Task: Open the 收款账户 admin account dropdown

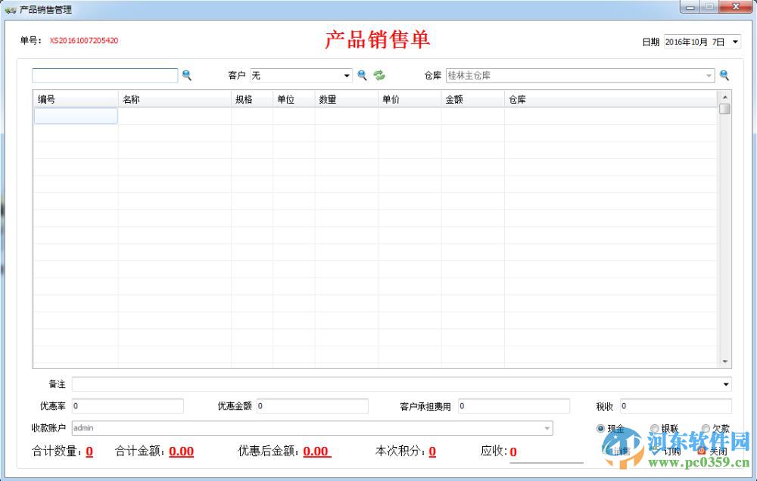Action: click(x=547, y=427)
